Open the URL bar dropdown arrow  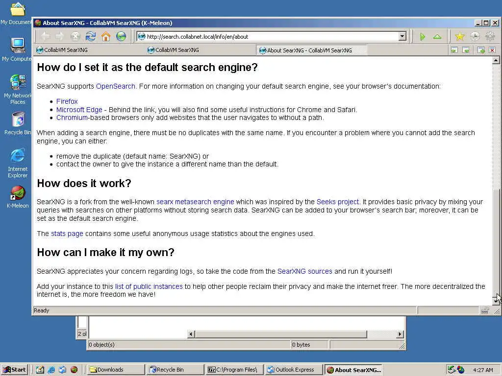[x=402, y=36]
